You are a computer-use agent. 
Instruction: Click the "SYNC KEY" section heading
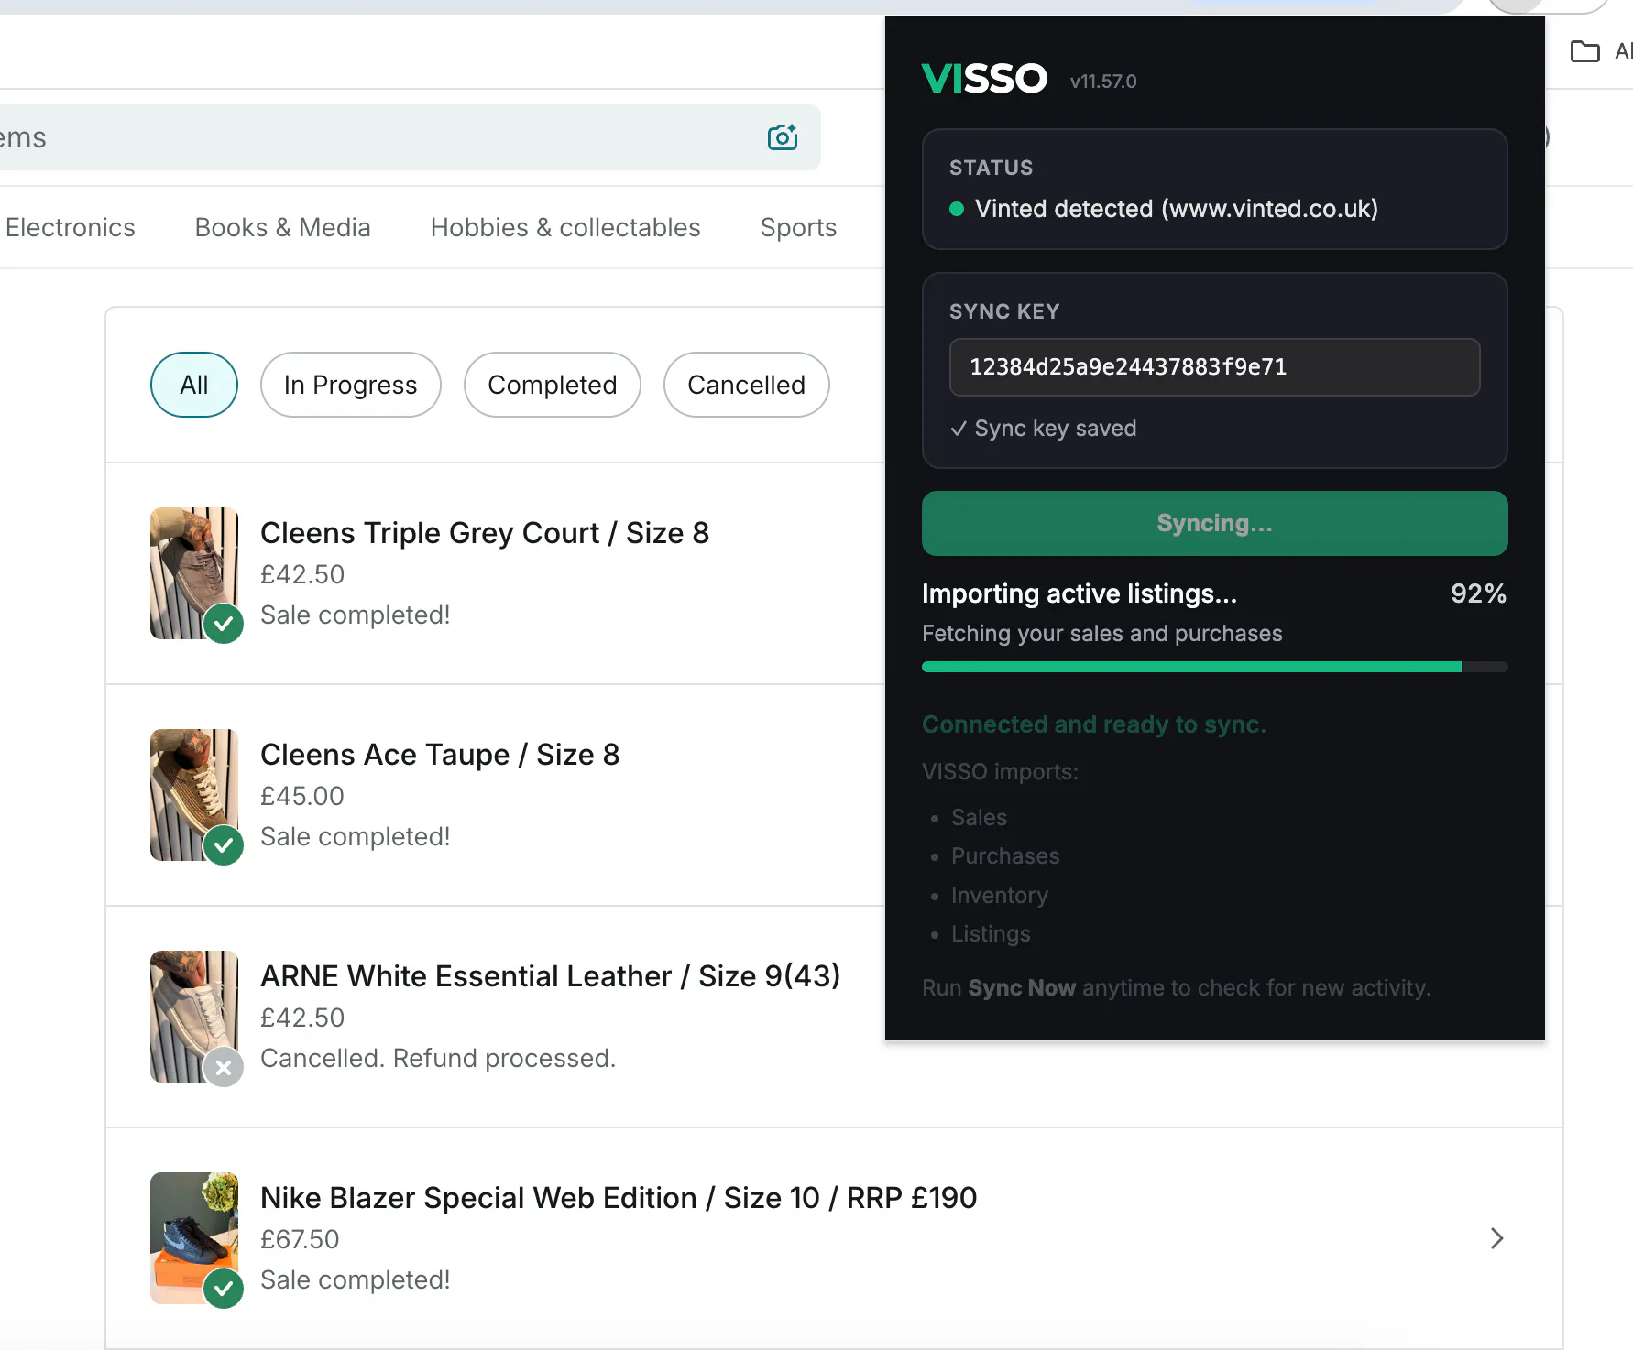(1004, 311)
